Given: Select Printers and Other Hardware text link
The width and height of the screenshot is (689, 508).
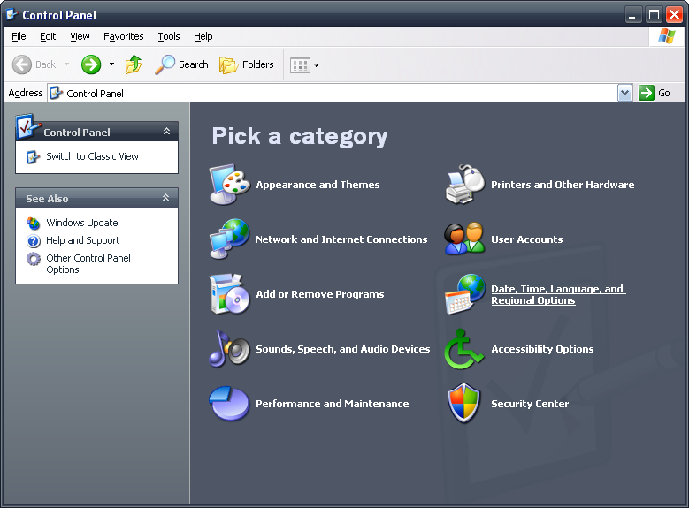Looking at the screenshot, I should pos(563,185).
